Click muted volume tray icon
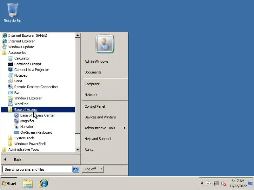This screenshot has height=190, width=254. pyautogui.click(x=224, y=183)
